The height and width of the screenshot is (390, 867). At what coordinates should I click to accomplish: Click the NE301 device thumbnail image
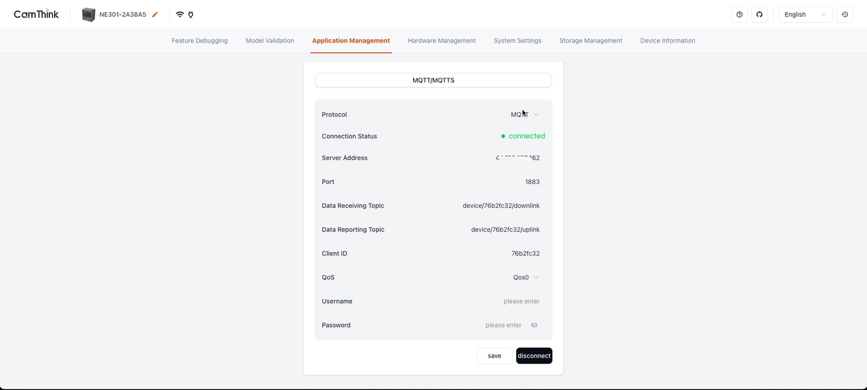[89, 14]
